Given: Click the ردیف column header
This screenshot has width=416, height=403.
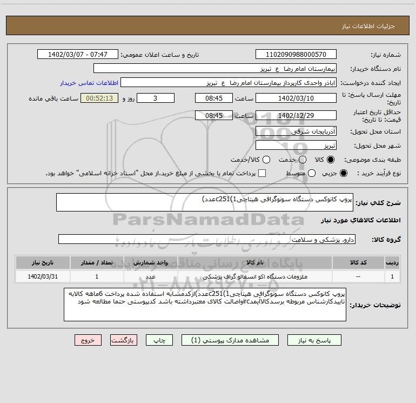Looking at the screenshot, I should point(392,262).
